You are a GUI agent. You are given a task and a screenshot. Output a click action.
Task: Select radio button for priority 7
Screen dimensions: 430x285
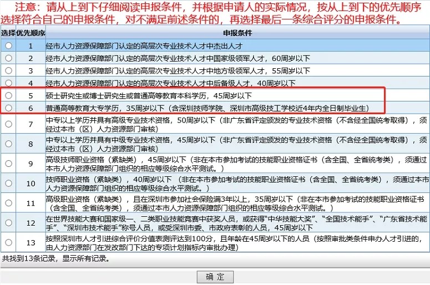[x=8, y=124]
